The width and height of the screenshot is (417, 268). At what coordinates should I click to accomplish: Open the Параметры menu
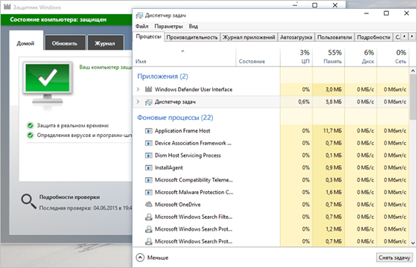[x=168, y=26]
